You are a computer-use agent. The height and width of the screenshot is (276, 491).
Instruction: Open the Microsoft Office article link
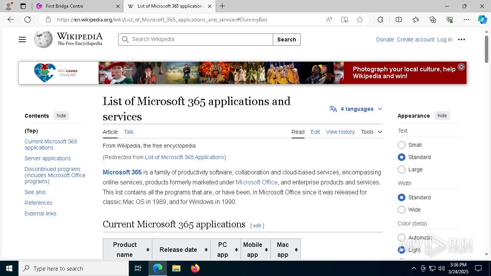tap(257, 182)
